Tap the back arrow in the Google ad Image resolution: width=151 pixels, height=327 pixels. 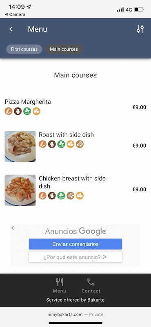pyautogui.click(x=13, y=228)
